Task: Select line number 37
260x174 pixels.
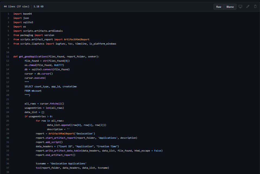Action: 8,168
